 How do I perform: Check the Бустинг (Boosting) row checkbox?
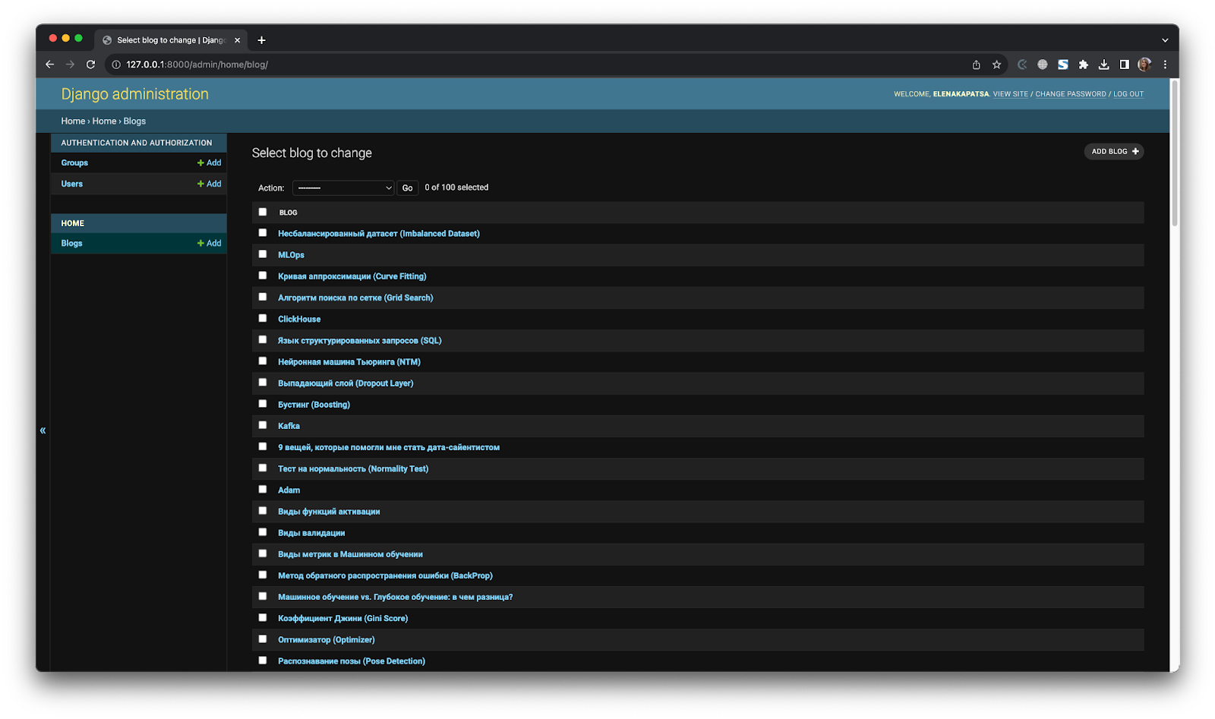(263, 404)
